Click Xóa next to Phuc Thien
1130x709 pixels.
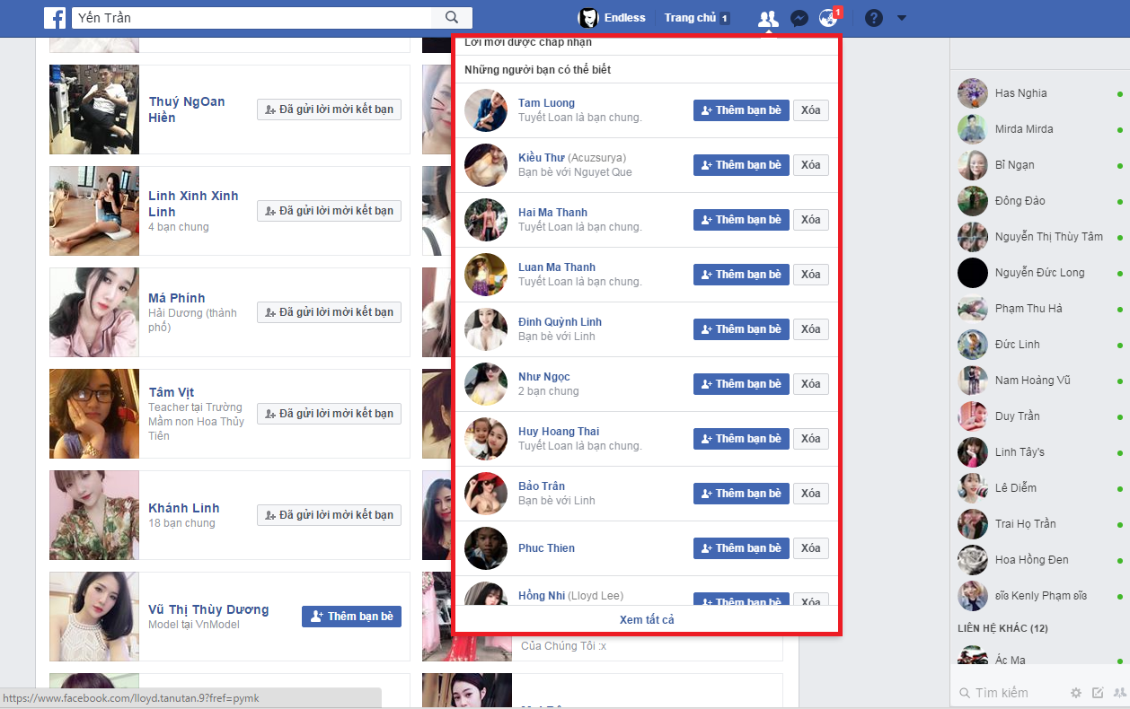tap(811, 548)
